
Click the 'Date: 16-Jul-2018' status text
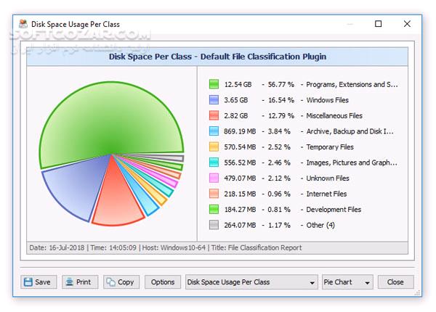click(x=57, y=247)
